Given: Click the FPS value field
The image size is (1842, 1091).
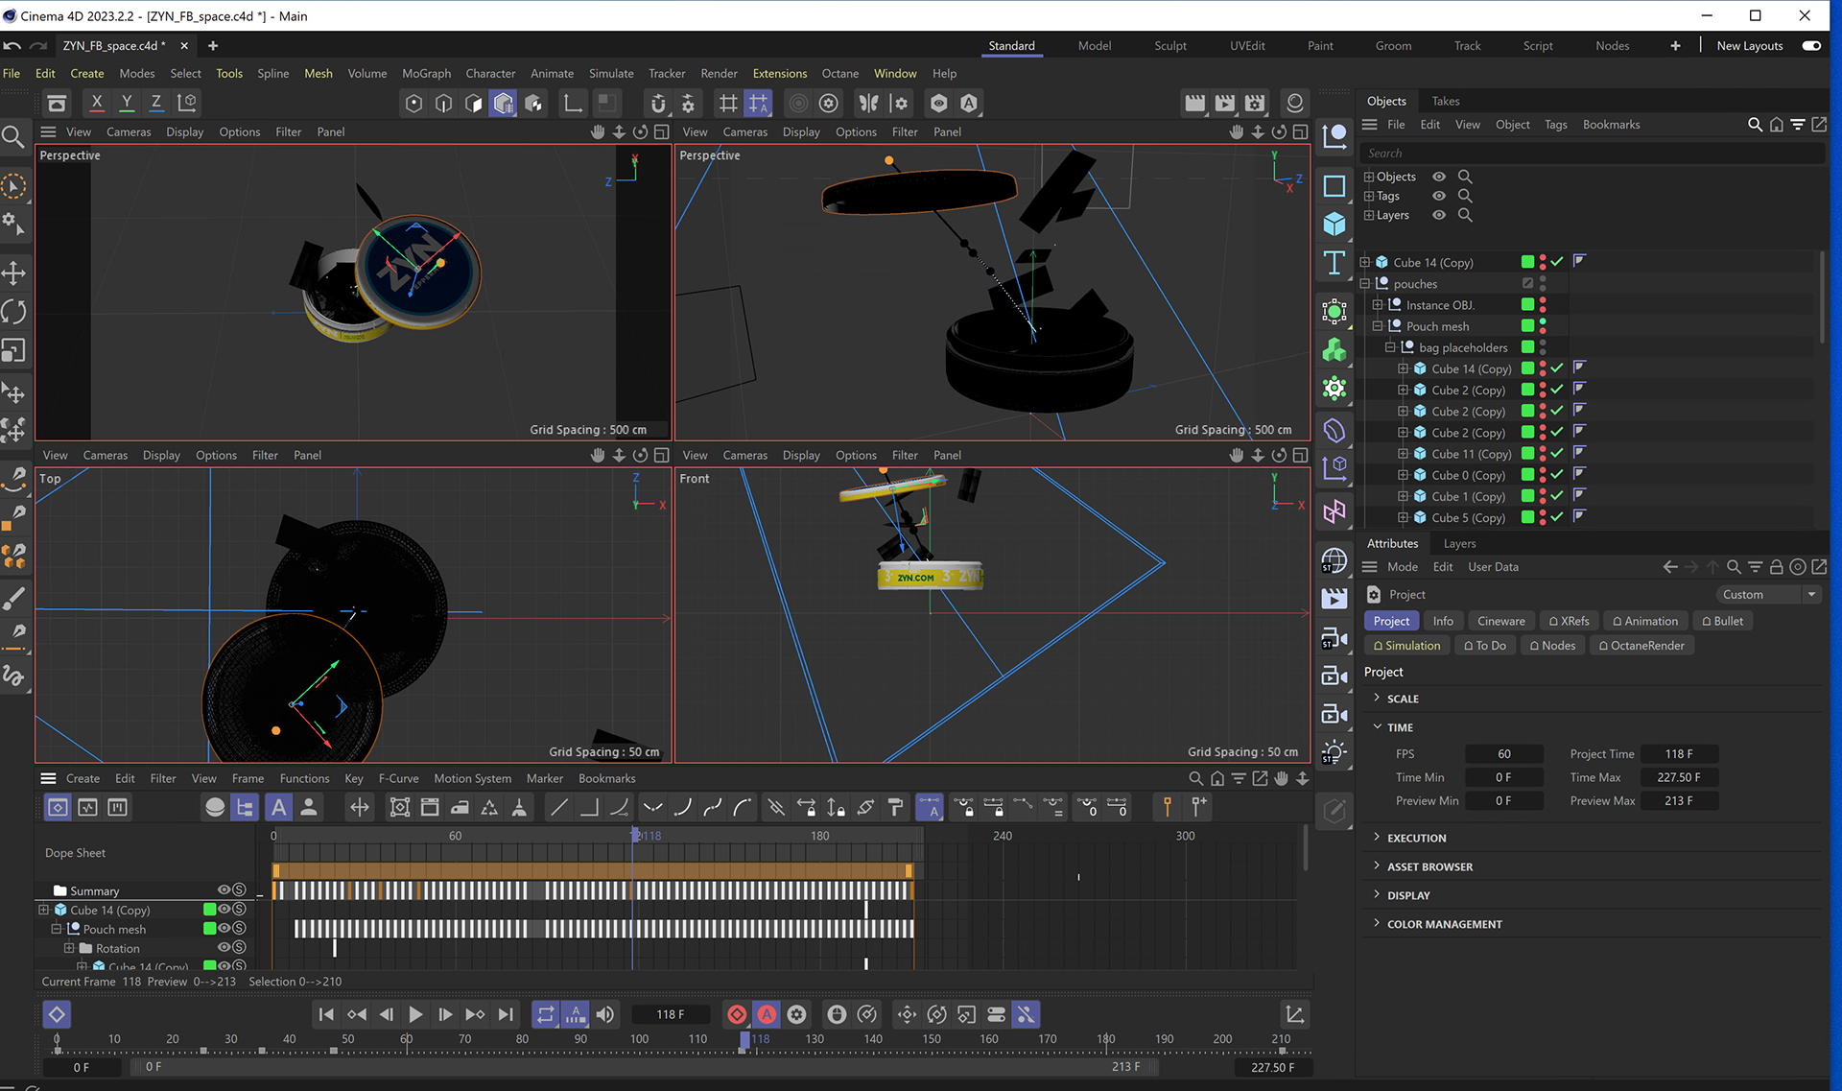Looking at the screenshot, I should pyautogui.click(x=1503, y=753).
